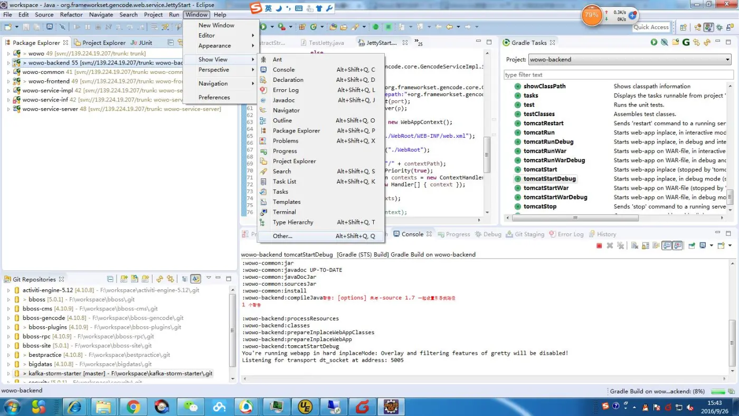This screenshot has height=416, width=739.
Task: Click the hidden editors overflow chevron 25
Action: coord(419,42)
